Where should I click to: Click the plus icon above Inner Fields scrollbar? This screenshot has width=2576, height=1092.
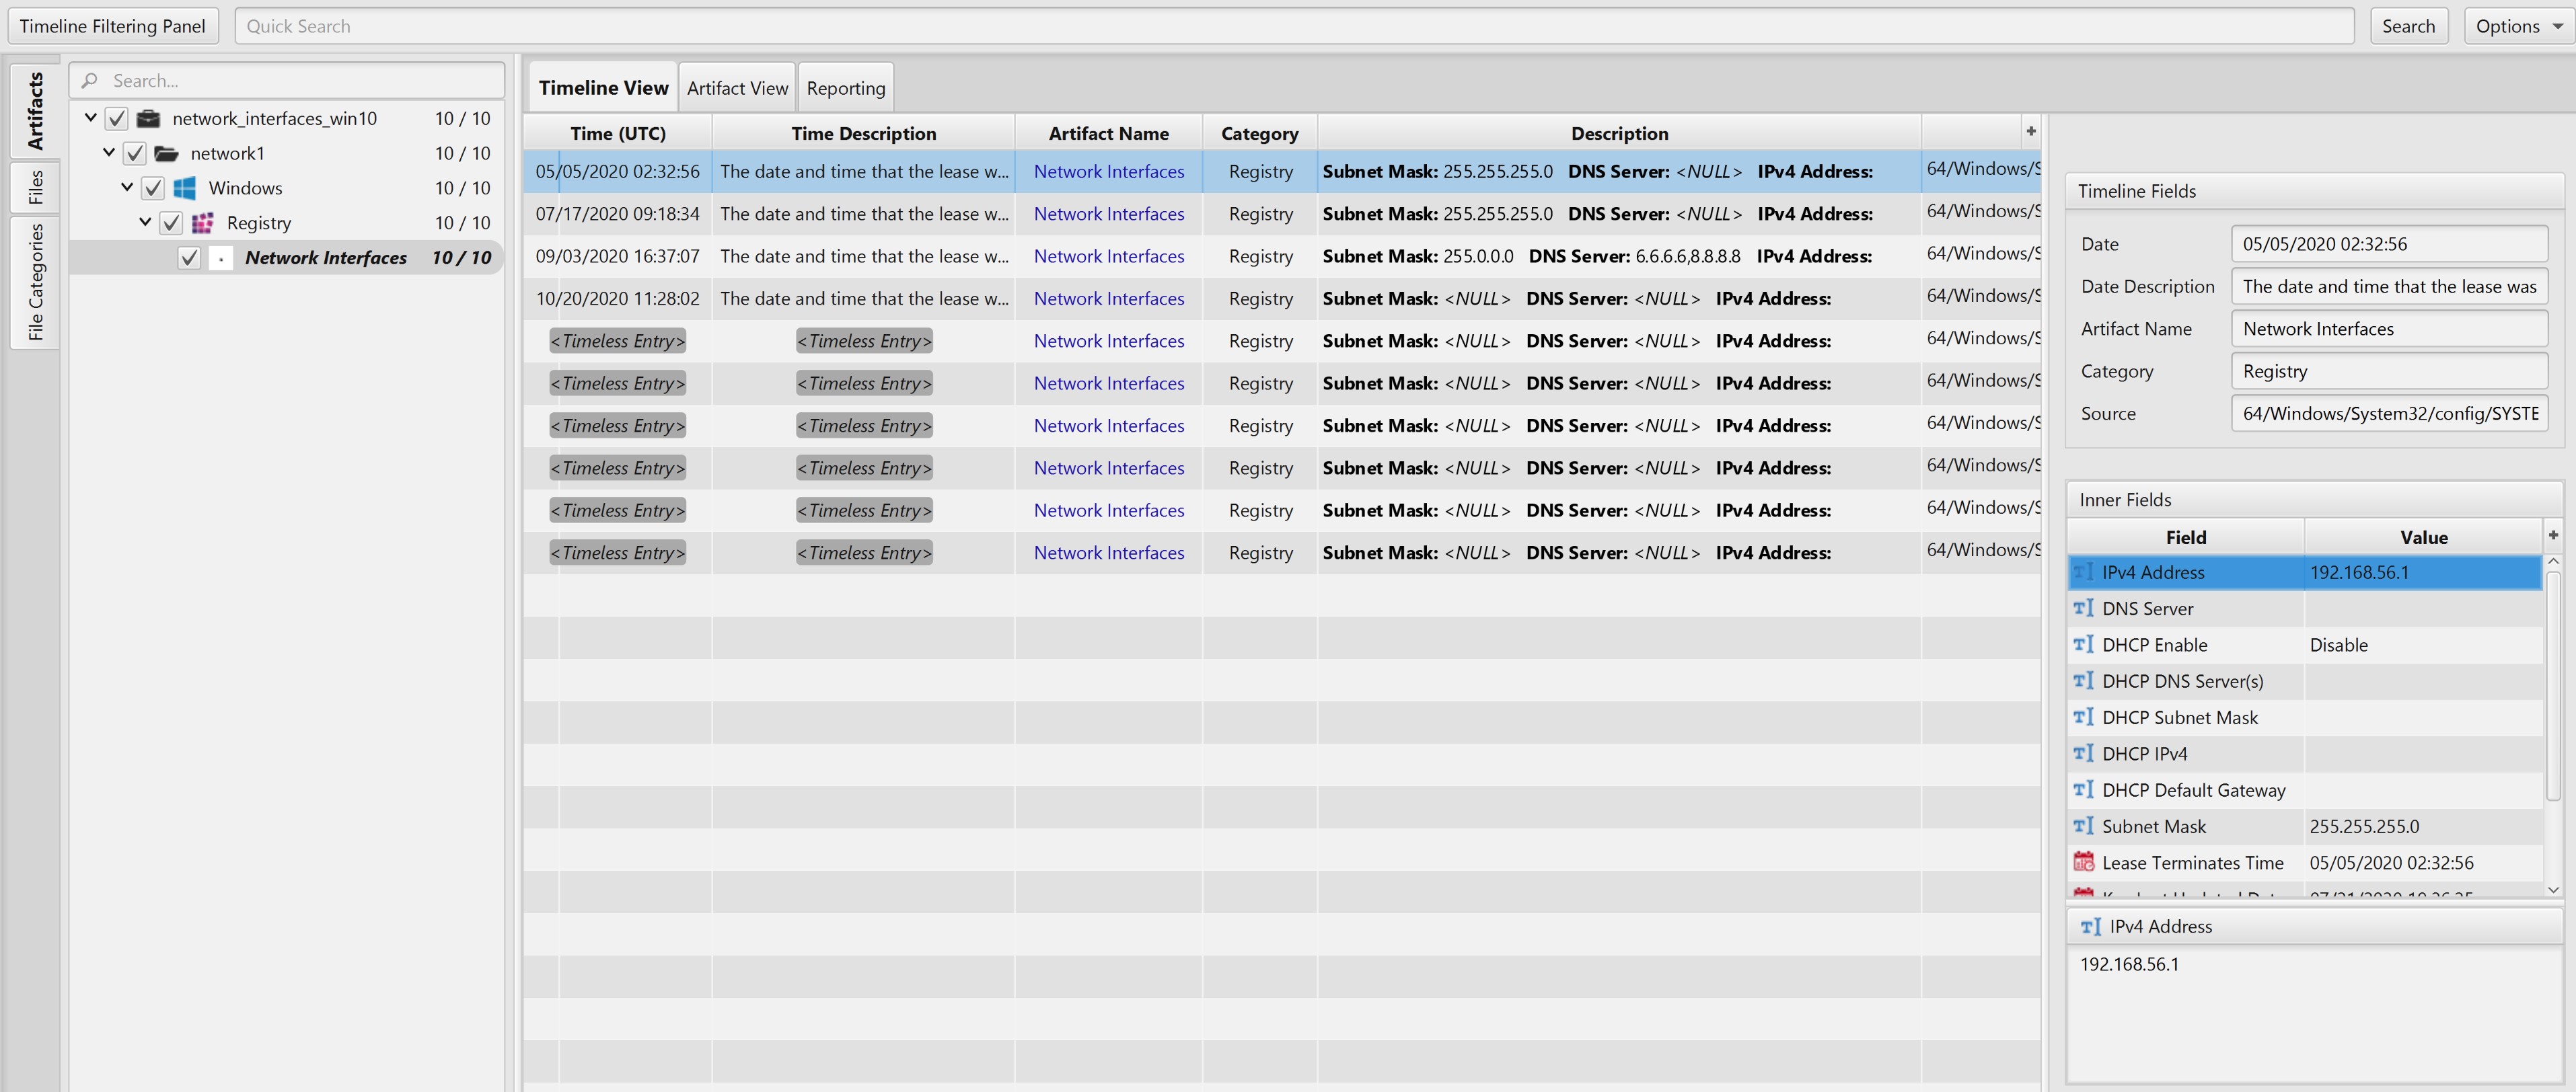(x=2553, y=535)
